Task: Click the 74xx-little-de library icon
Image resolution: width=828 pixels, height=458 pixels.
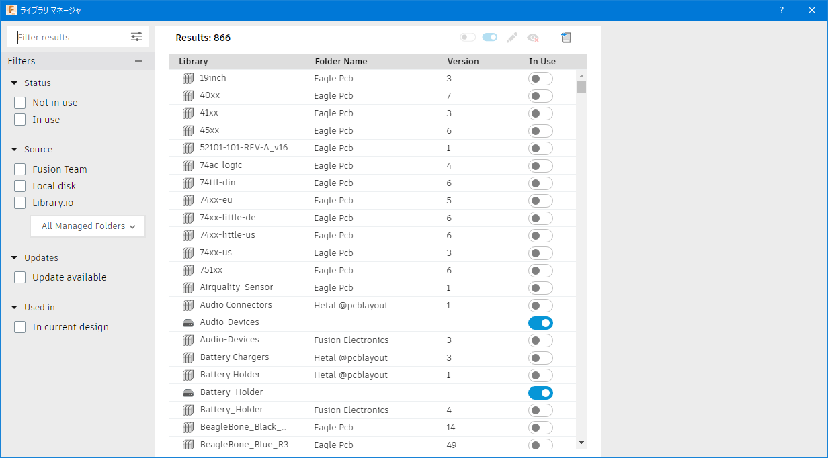Action: (188, 218)
